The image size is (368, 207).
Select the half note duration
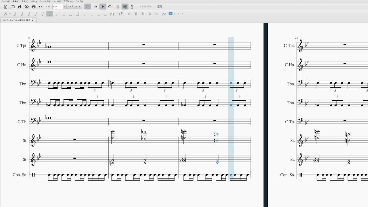coord(57,14)
